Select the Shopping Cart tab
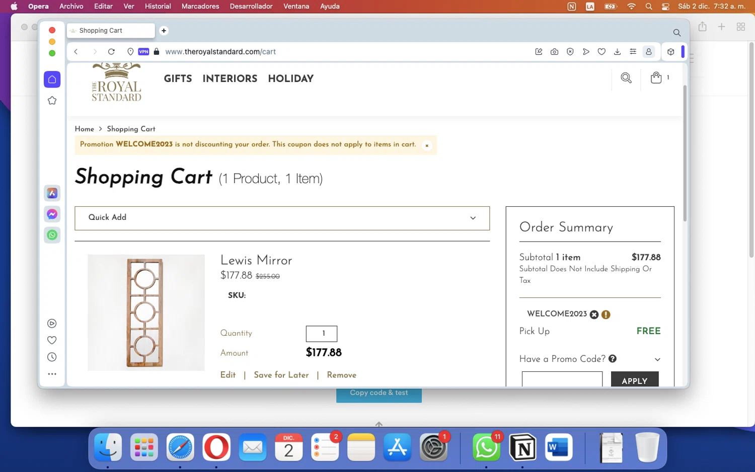The height and width of the screenshot is (472, 755). [111, 31]
